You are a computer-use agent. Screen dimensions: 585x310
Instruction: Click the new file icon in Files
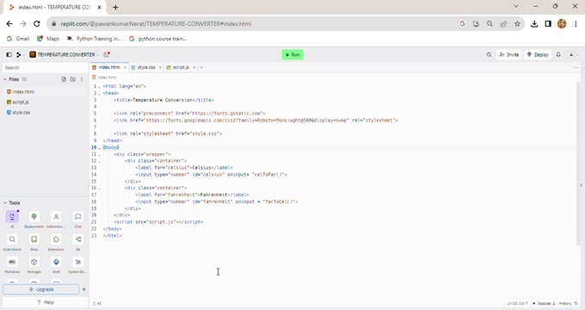(x=64, y=79)
